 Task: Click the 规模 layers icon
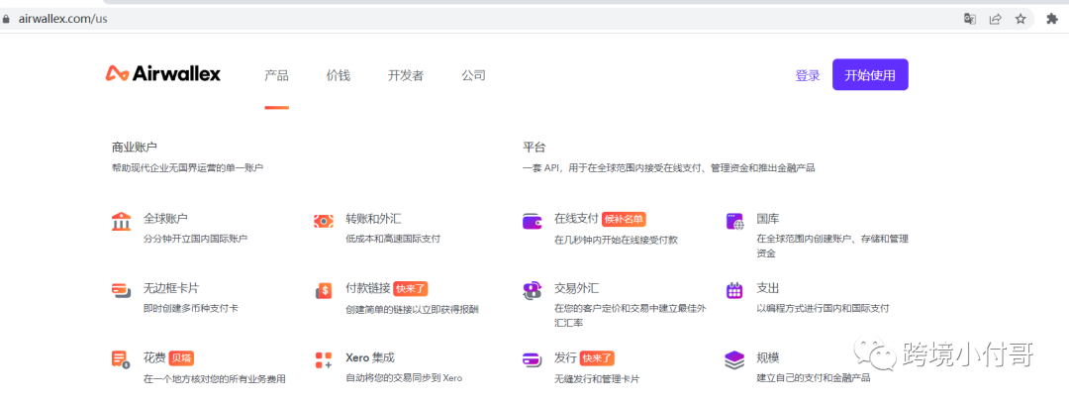pyautogui.click(x=734, y=359)
